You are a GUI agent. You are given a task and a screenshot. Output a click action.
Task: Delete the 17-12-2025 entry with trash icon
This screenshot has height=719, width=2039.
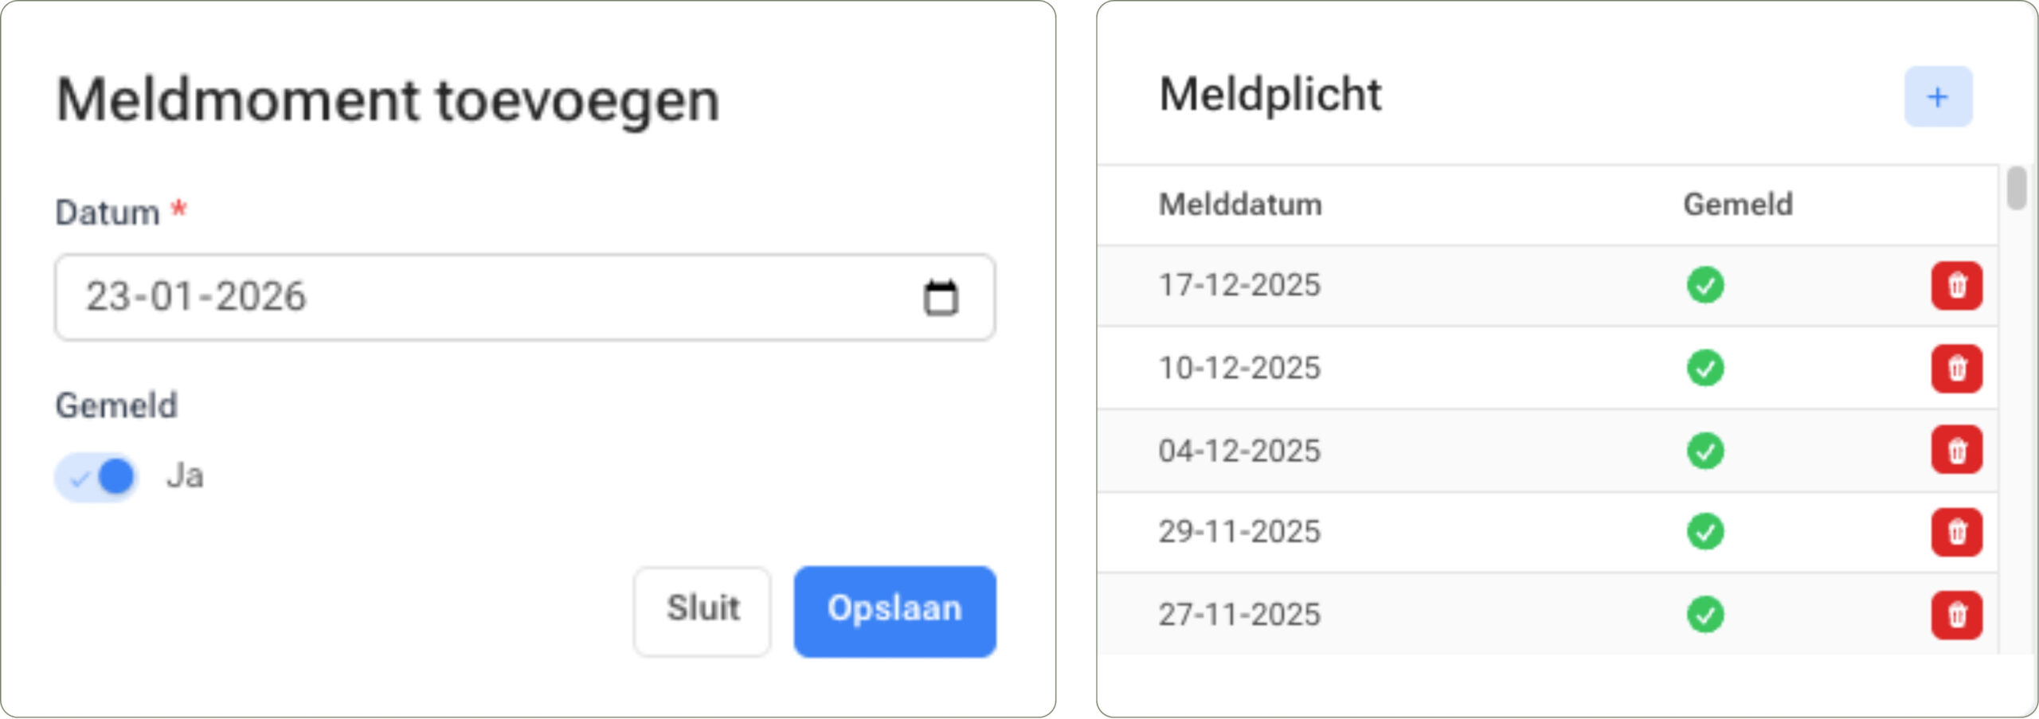(x=1957, y=286)
